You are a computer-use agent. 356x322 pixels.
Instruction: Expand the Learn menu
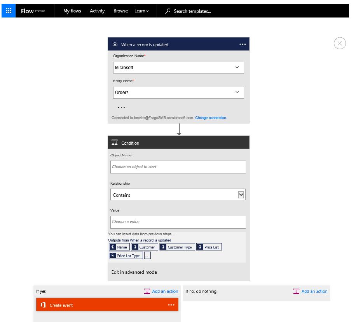pyautogui.click(x=141, y=11)
